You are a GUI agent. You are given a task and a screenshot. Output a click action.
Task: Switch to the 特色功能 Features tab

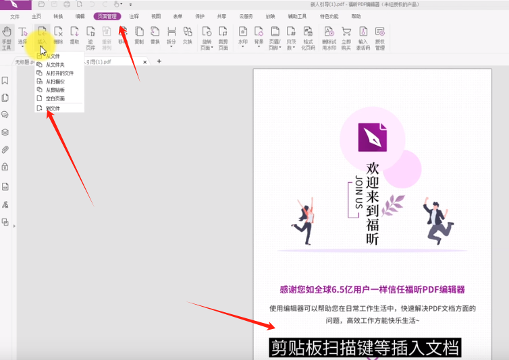pos(329,16)
